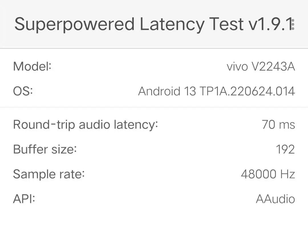Tap the 192 buffer size value
The image size is (308, 232).
285,149
